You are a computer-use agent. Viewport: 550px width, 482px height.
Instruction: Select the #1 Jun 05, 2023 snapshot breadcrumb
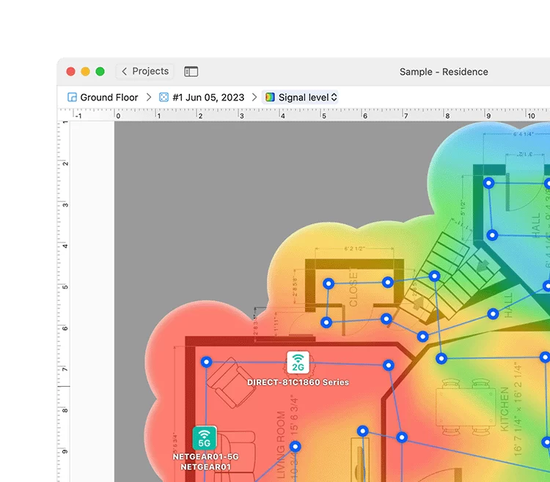201,97
